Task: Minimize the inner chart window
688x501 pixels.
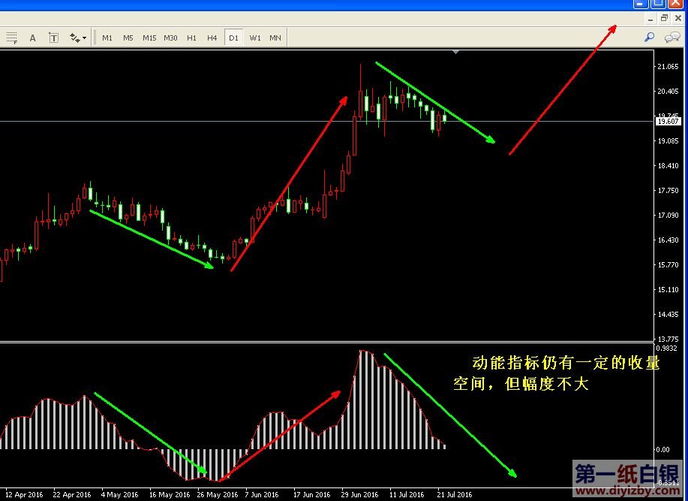Action: coord(650,18)
